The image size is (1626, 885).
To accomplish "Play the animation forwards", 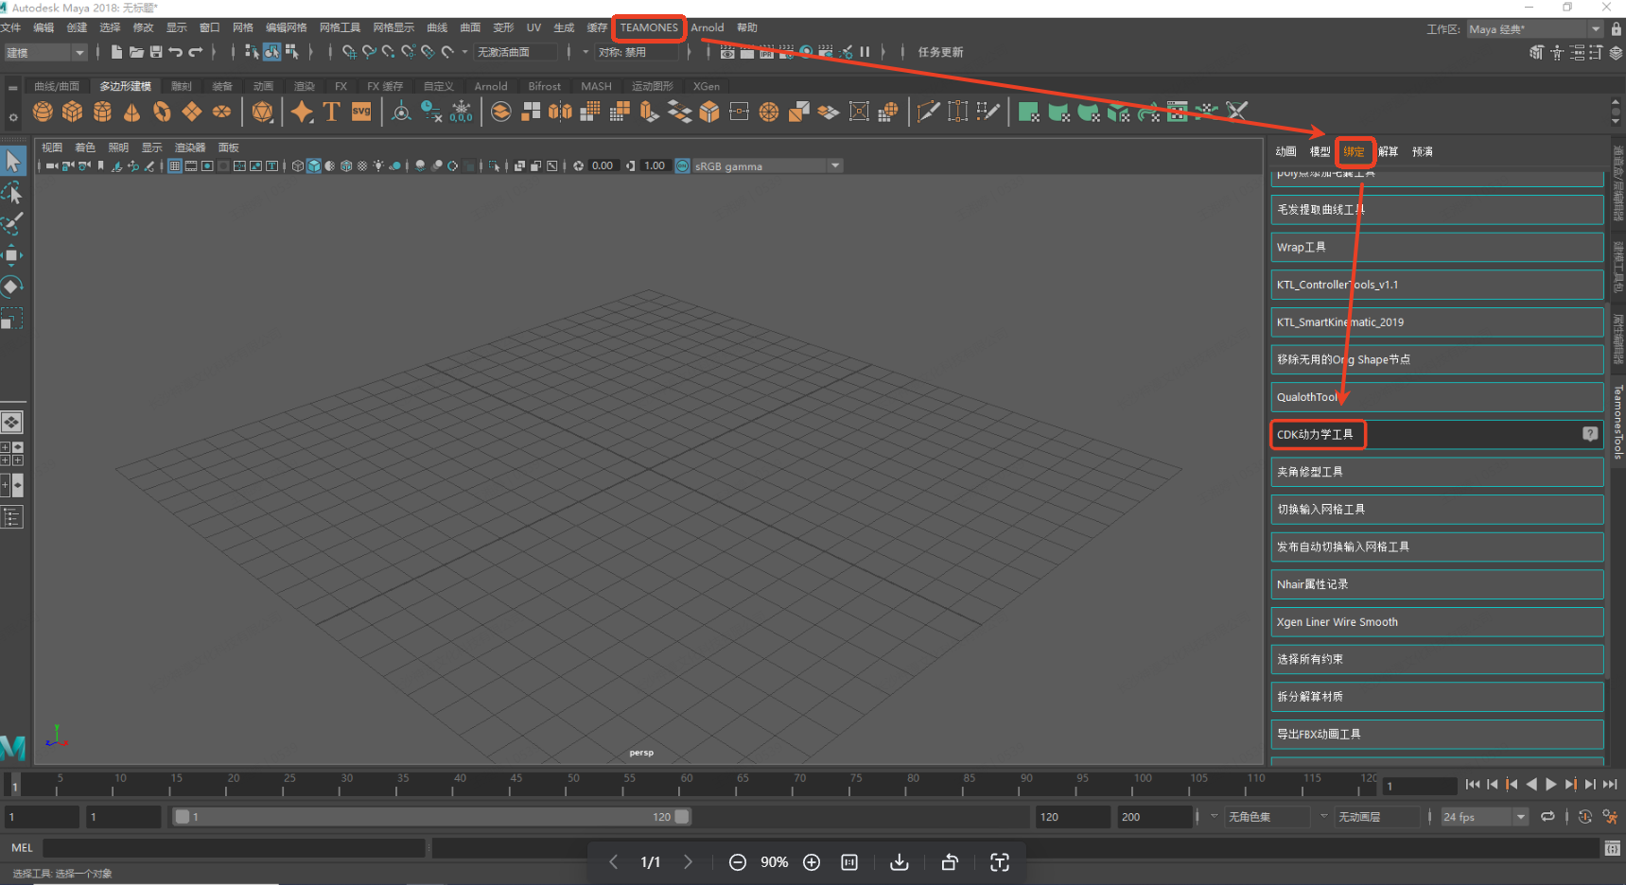I will [1550, 784].
